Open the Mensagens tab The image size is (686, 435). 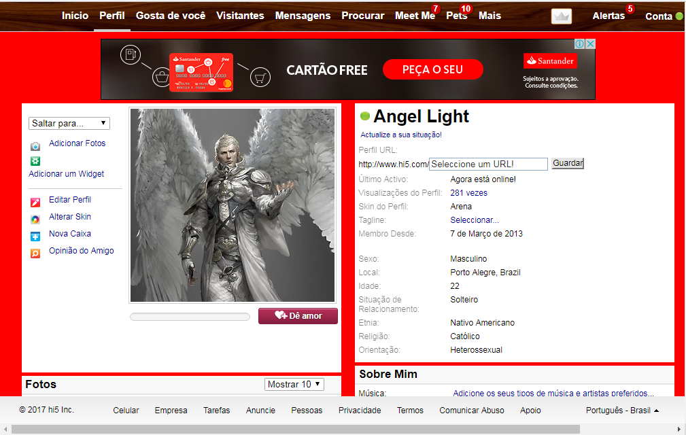[303, 16]
